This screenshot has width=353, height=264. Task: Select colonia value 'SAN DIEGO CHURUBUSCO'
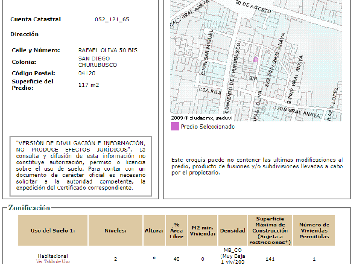coord(97,62)
